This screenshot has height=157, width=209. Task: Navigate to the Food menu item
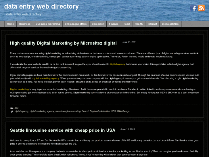126,24
